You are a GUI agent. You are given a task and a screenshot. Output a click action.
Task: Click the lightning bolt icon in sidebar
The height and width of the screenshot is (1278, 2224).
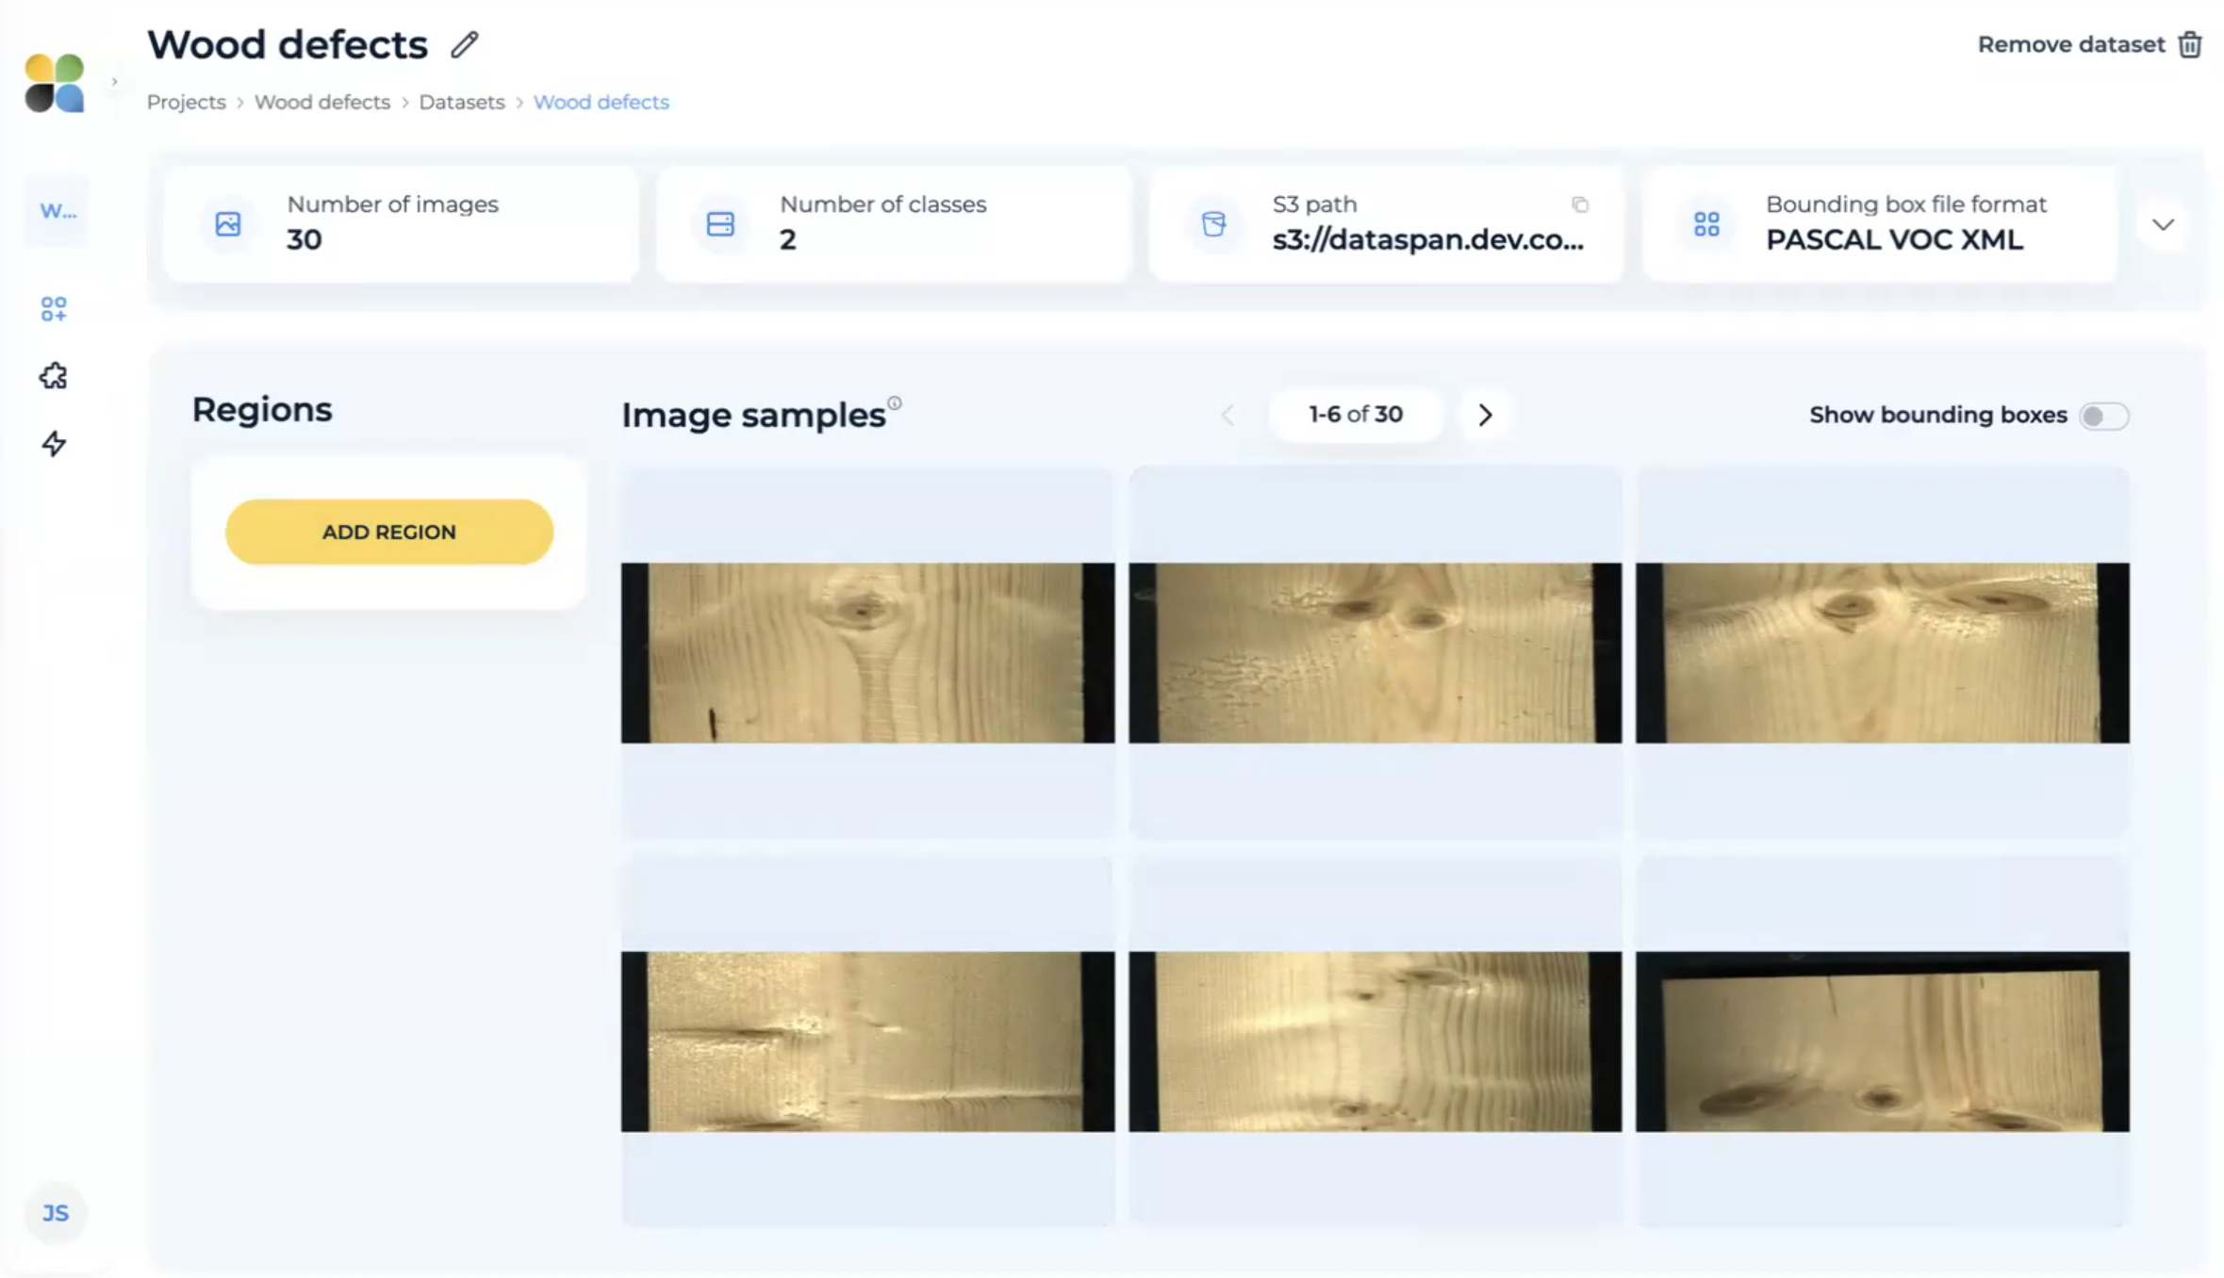(x=54, y=444)
